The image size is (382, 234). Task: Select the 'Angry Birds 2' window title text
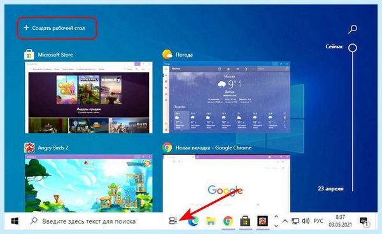click(53, 148)
